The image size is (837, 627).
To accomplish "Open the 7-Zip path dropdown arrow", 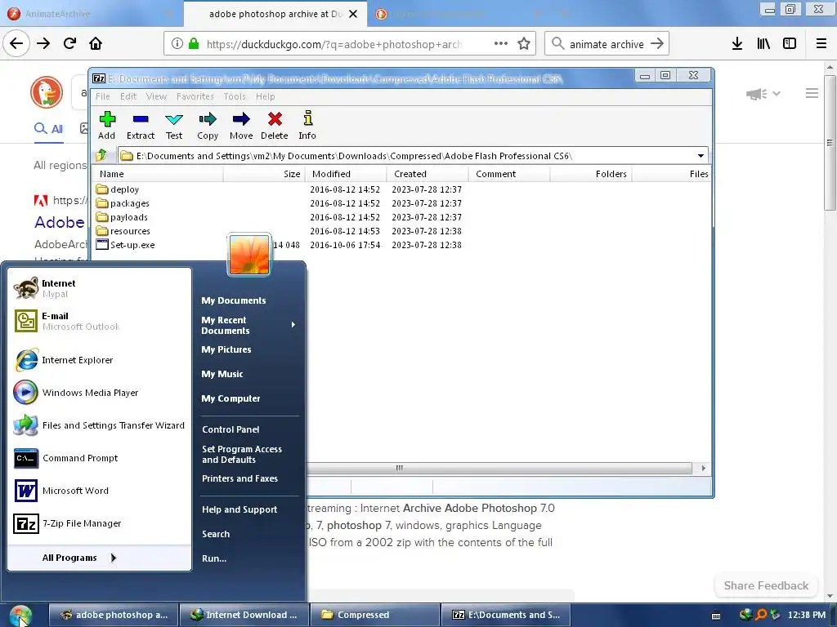I will [x=700, y=156].
